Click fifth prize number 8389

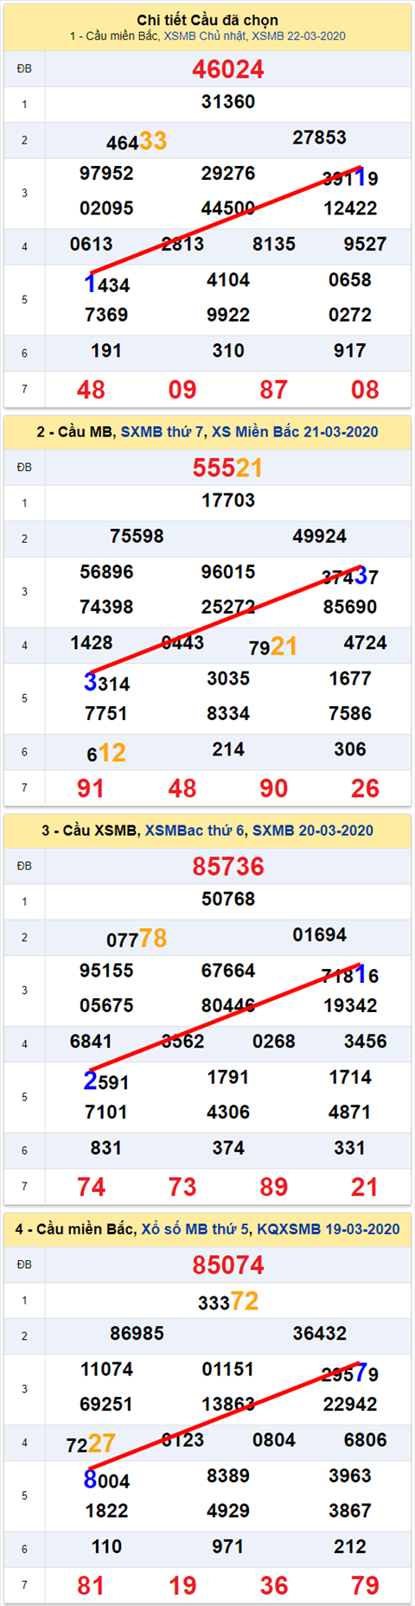[228, 1475]
